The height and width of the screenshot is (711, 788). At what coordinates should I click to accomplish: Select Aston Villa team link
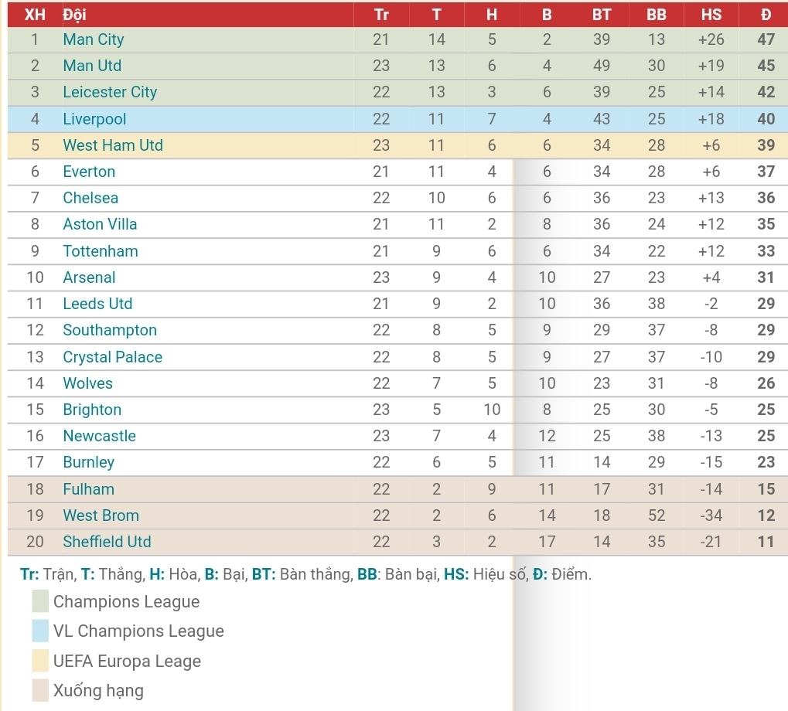[100, 224]
